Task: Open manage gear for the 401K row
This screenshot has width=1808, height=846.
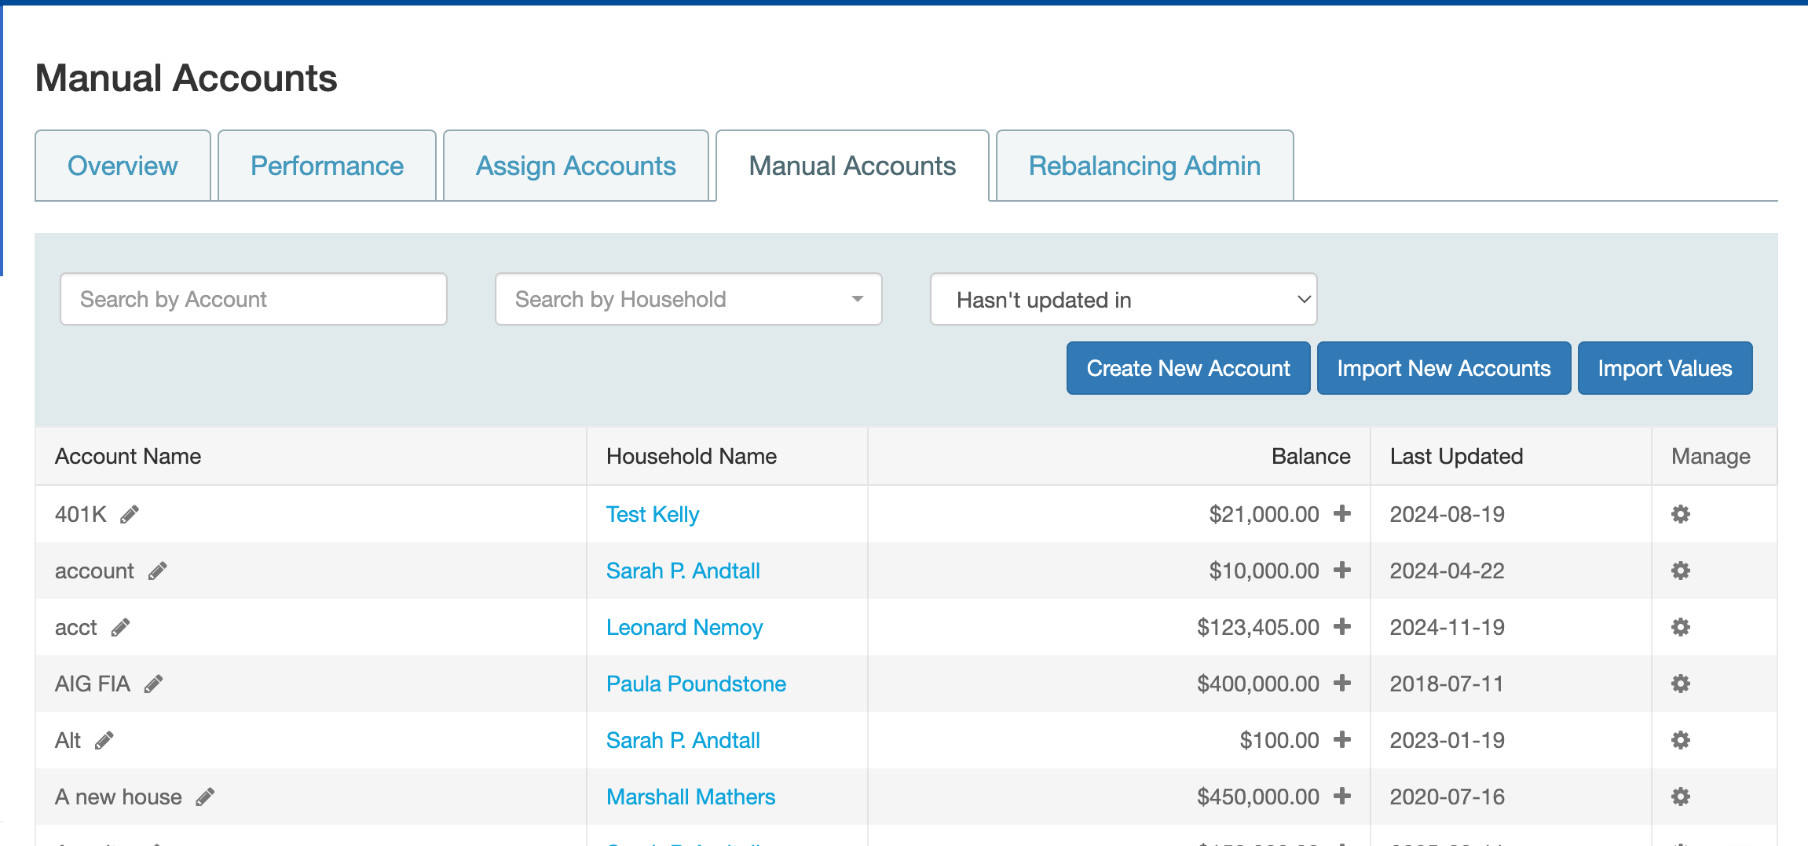Action: [1681, 514]
